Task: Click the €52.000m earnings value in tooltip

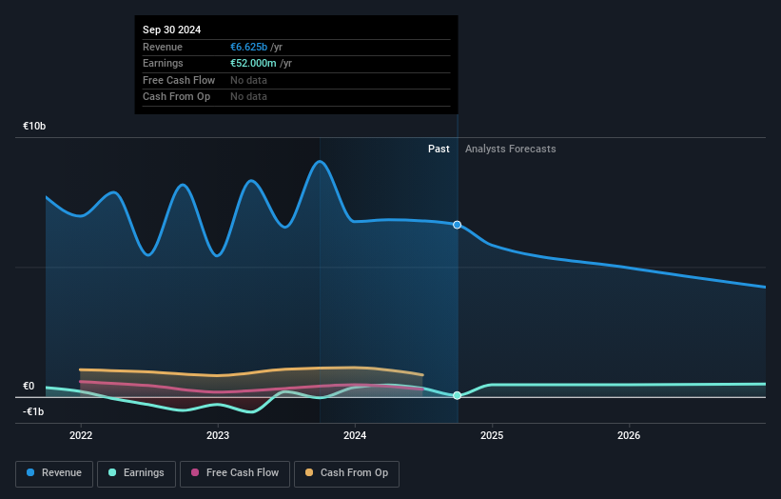Action: [253, 63]
